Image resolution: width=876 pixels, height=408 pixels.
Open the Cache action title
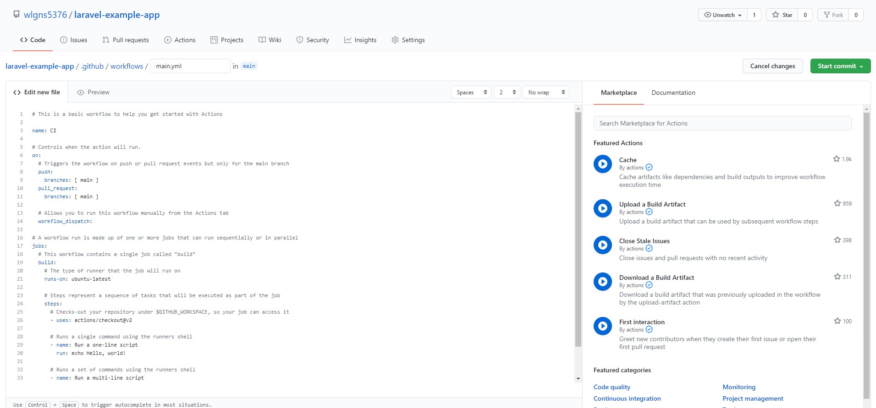[628, 160]
